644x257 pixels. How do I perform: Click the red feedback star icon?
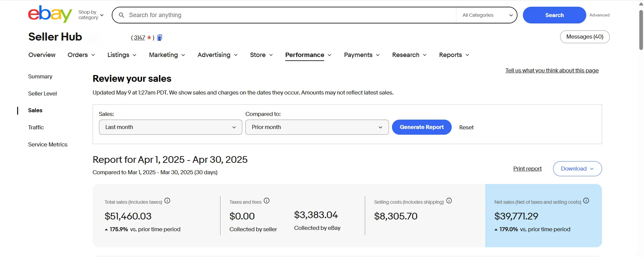click(x=149, y=38)
